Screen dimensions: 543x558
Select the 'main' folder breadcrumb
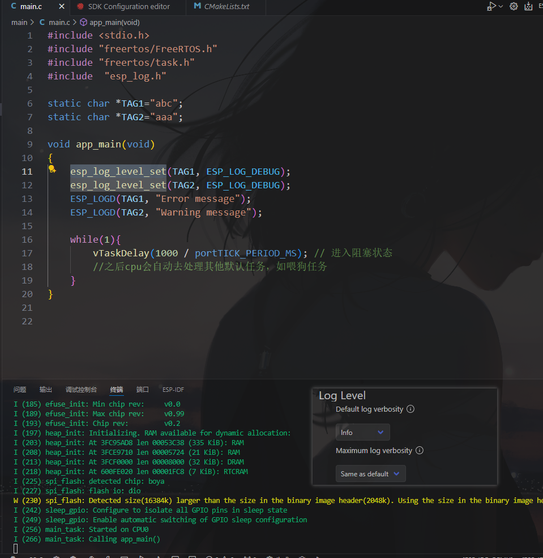(x=19, y=23)
